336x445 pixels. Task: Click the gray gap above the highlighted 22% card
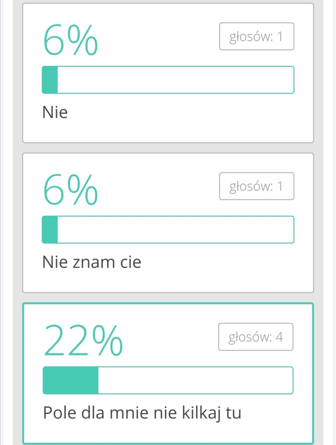click(x=168, y=298)
